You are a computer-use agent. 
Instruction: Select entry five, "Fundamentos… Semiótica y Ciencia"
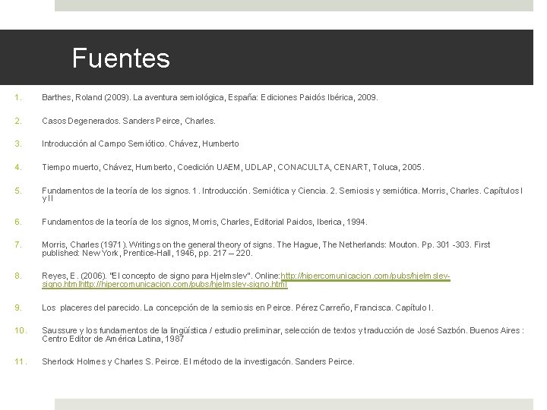pyautogui.click(x=282, y=194)
